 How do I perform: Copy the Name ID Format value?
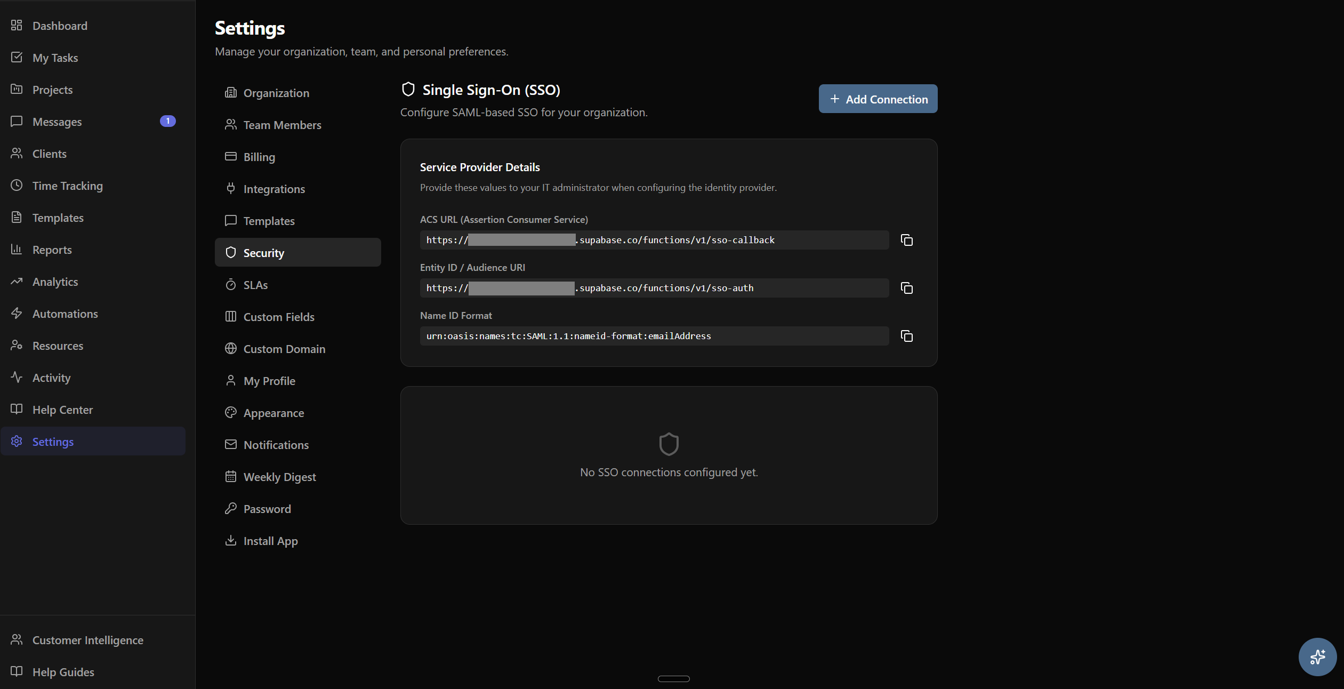906,336
